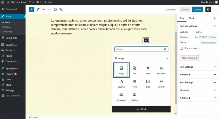Viewport: 219px width, 119px height.
Task: Open the WordPress sidebar menu item
Action: tap(13, 45)
